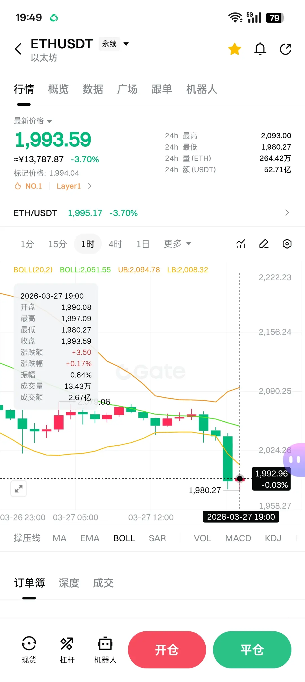Expand 更多 interval dropdown
Screen dimensions: 305x682
178,243
